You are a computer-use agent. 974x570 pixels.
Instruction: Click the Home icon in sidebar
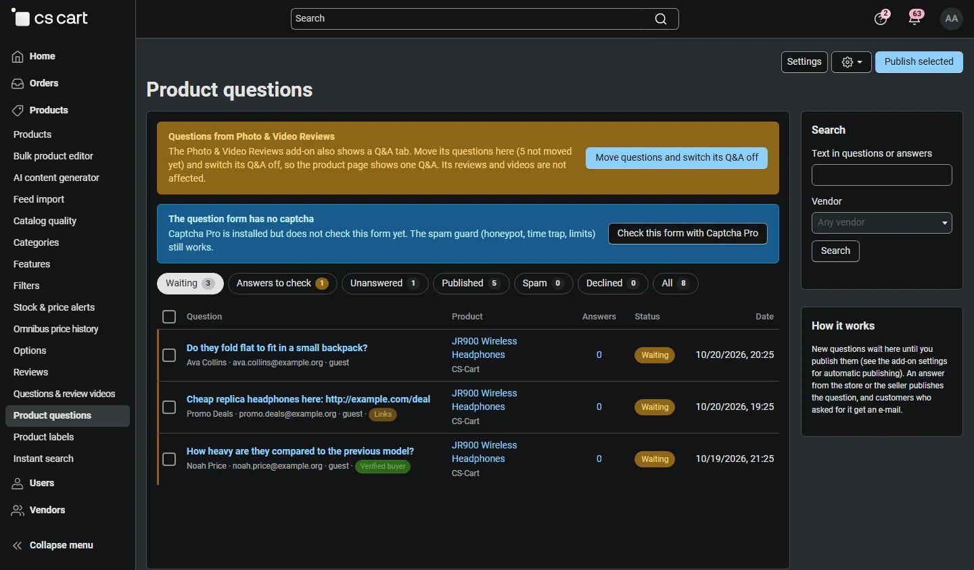tap(18, 57)
